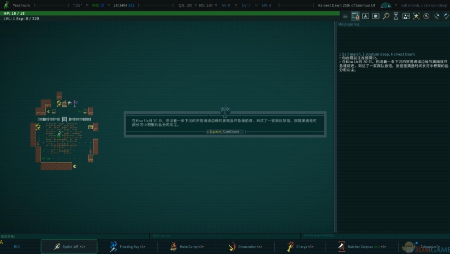Toggle the message log lock icon
450x254 pixels.
coord(355,16)
